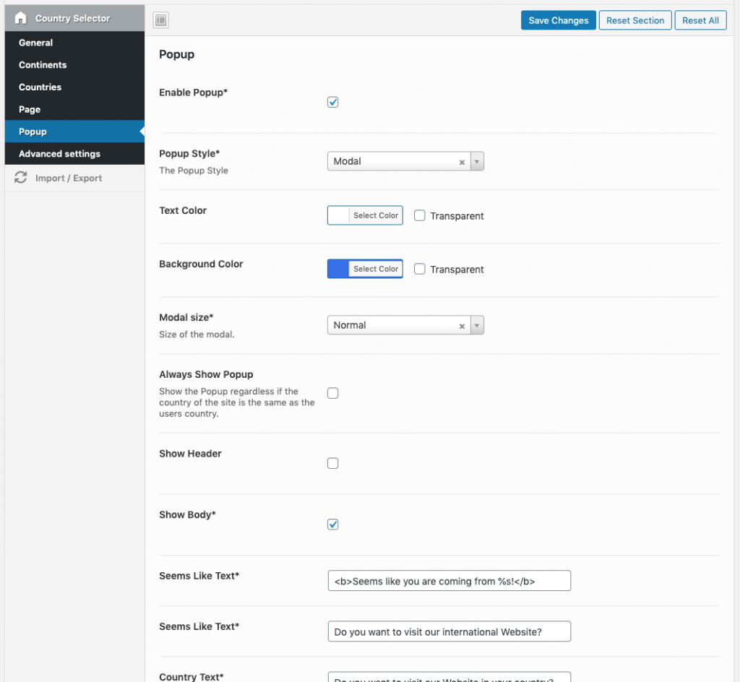740x682 pixels.
Task: Click the layout toggle icon in the top toolbar
Action: coord(160,20)
